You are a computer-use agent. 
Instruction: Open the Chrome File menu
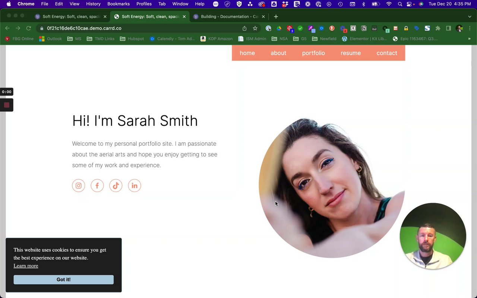pyautogui.click(x=45, y=4)
